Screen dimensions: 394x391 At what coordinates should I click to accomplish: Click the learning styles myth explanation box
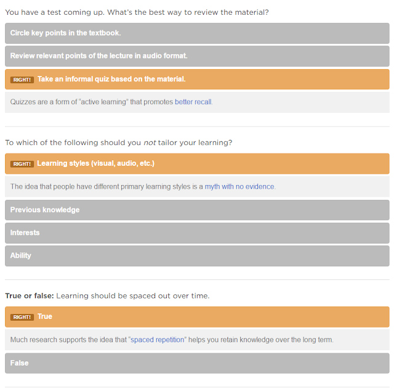pos(197,187)
